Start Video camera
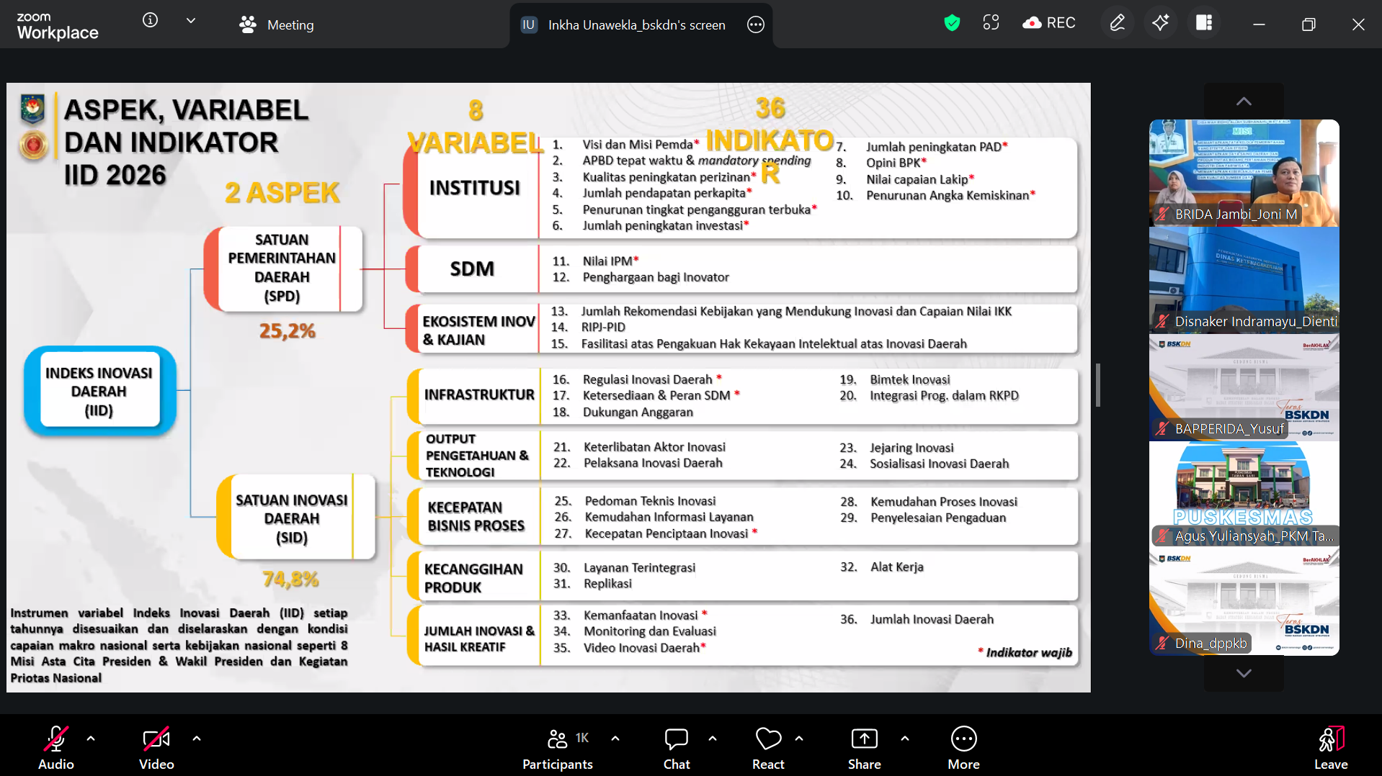1382x776 pixels. coord(156,749)
